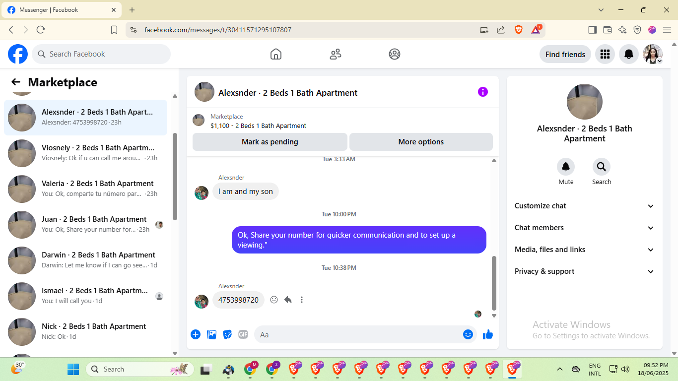Send a thumbs up like
The width and height of the screenshot is (678, 381).
[488, 334]
